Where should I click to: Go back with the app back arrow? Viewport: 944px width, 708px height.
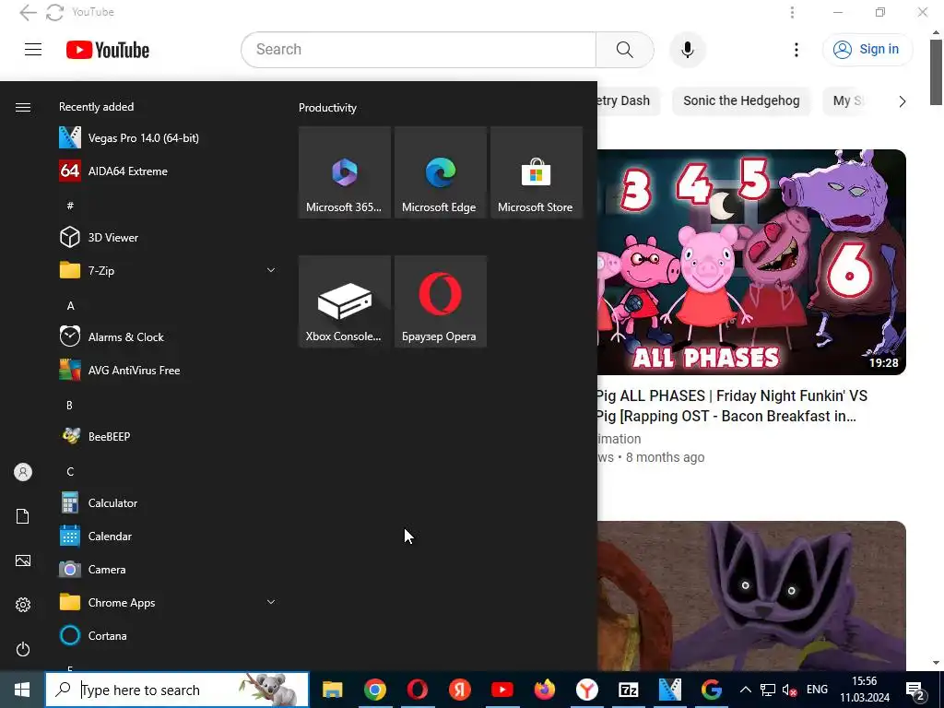[x=28, y=12]
